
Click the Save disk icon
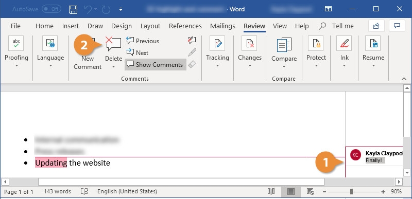[73, 9]
